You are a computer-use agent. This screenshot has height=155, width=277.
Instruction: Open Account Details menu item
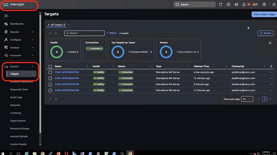19,136
